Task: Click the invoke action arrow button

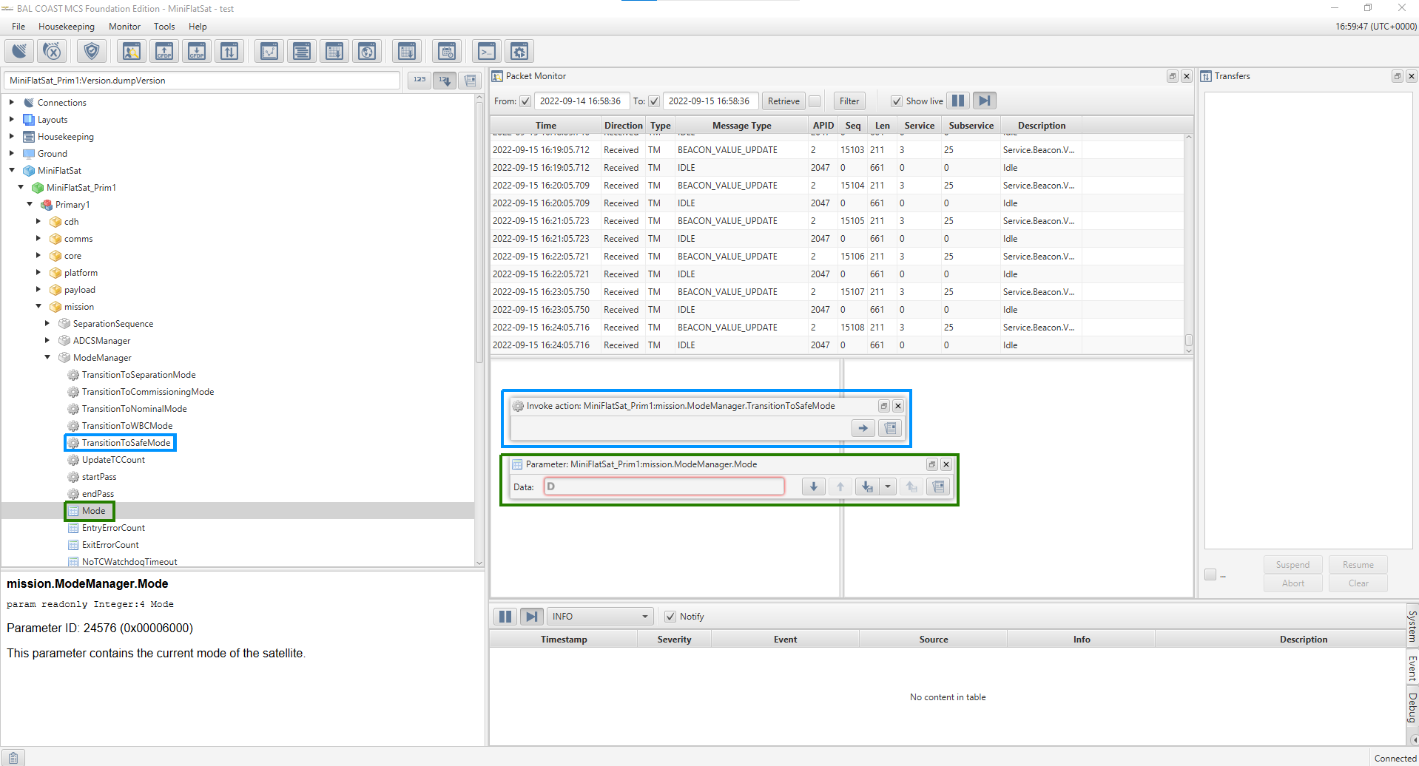Action: 863,428
